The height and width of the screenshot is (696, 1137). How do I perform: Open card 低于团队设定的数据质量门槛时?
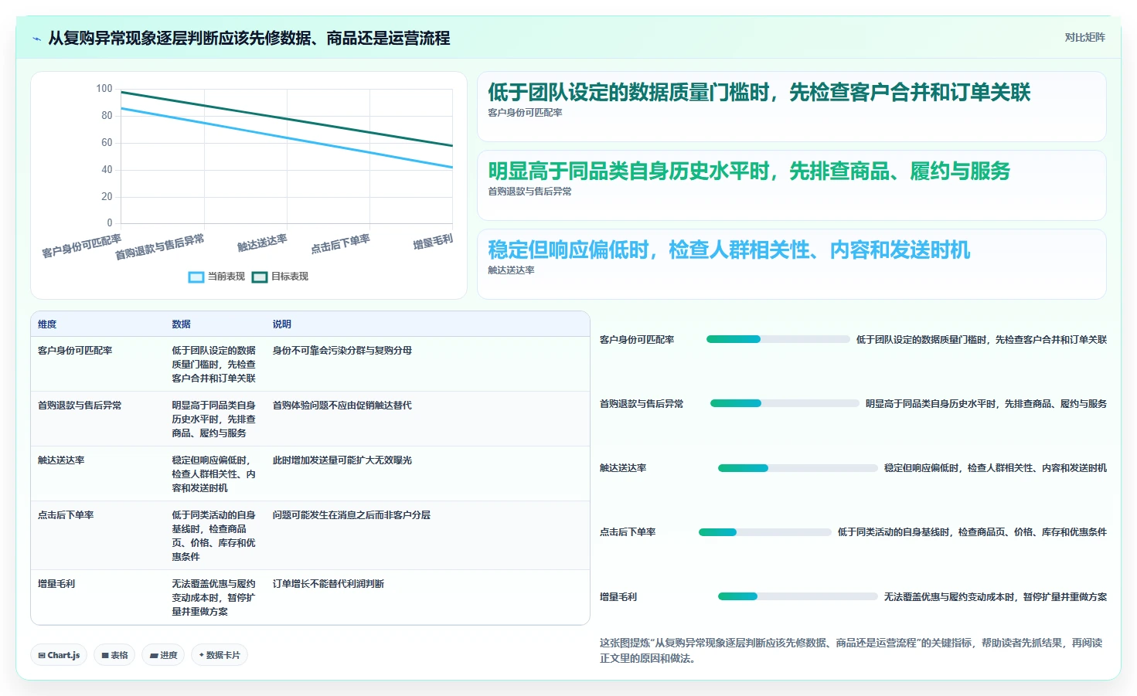pyautogui.click(x=791, y=107)
